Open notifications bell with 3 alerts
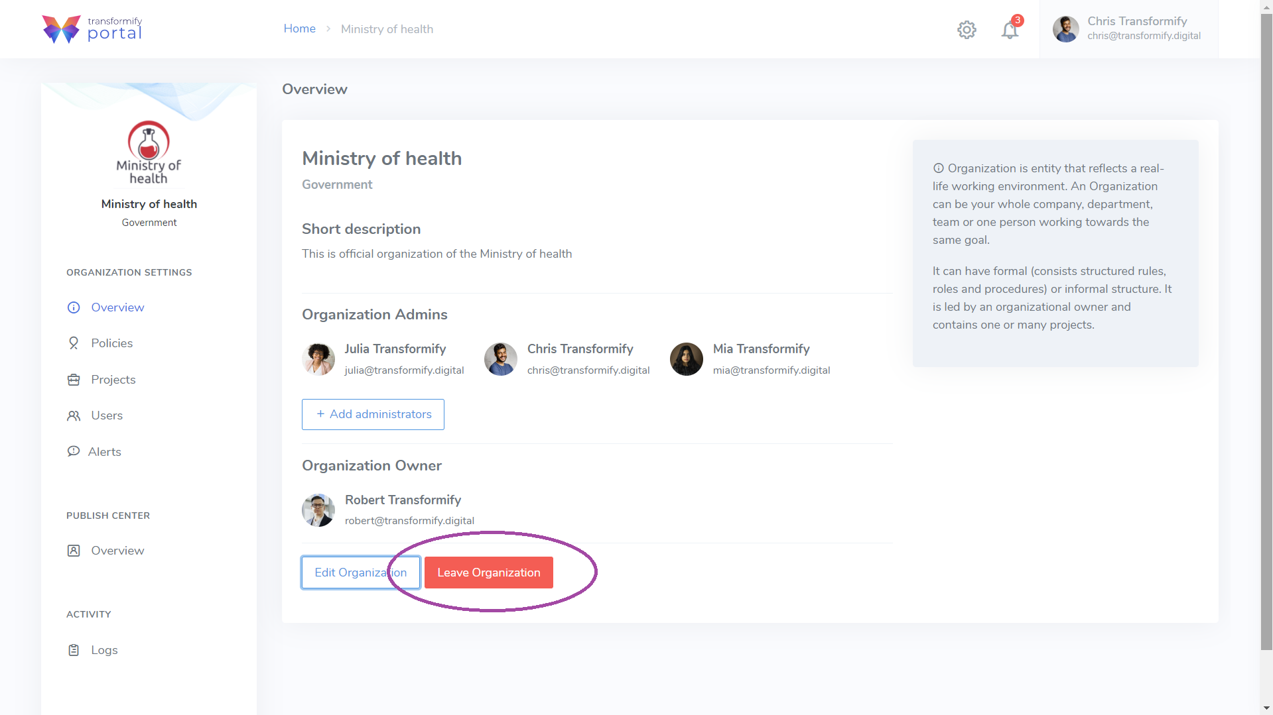The image size is (1273, 715). (x=1010, y=30)
